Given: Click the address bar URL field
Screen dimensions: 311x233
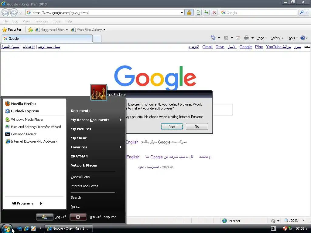Looking at the screenshot, I should [x=105, y=13].
